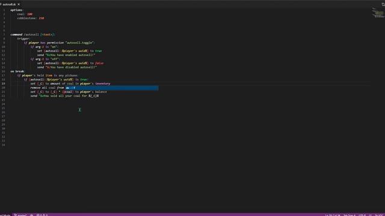
Task: Click 'You have disabled autosell!' message line
Action: (x=67, y=67)
